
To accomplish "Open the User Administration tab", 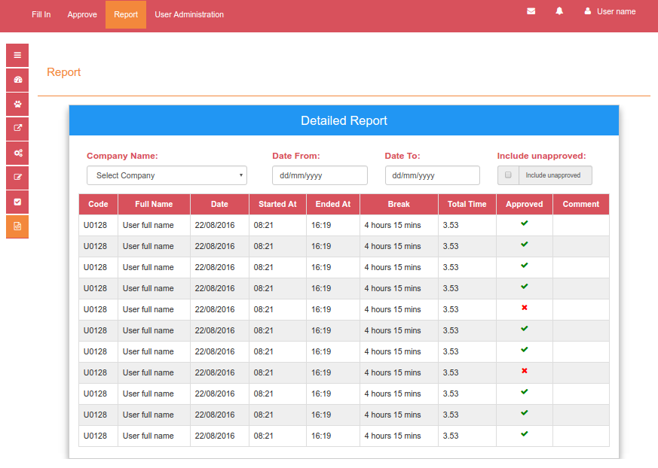I will coord(189,14).
